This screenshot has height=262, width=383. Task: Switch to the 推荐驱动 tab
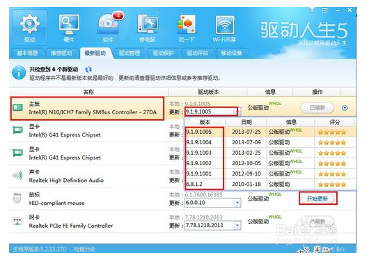(61, 53)
